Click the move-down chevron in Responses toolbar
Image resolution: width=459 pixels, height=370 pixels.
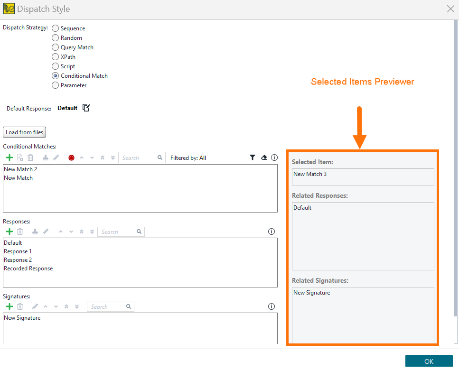[x=70, y=231]
